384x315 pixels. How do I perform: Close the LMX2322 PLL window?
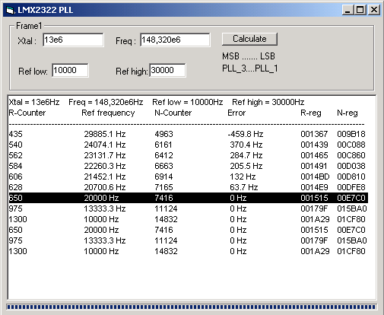coord(373,10)
